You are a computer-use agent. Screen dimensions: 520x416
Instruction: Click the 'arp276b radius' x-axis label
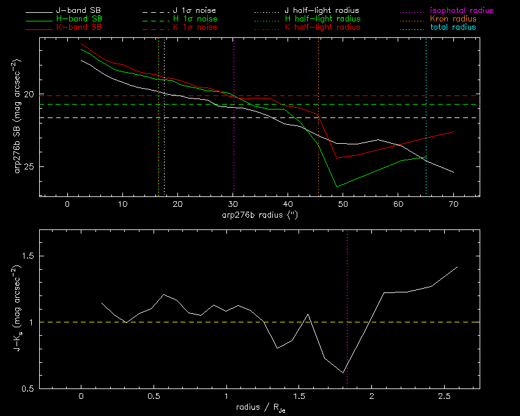click(259, 215)
